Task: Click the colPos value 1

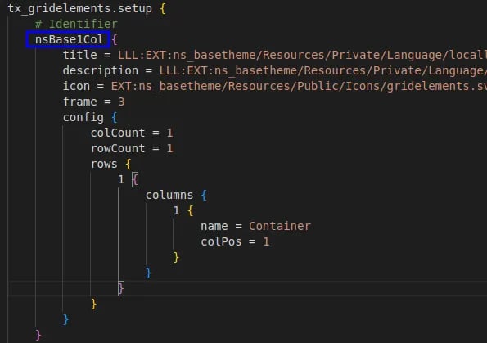Action: pos(266,241)
